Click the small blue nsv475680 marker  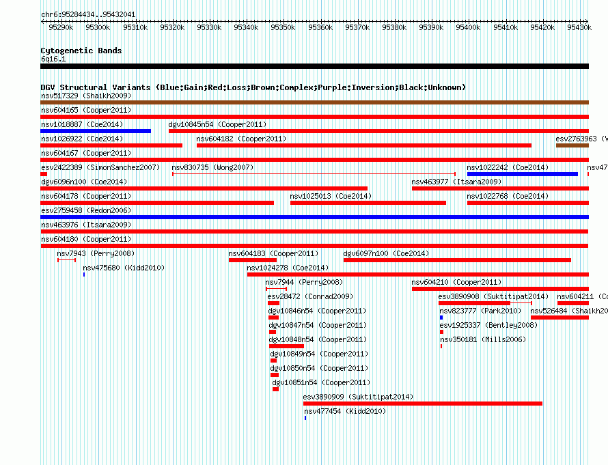[84, 274]
